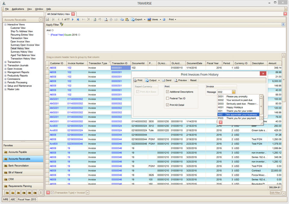Image resolution: width=289 pixels, height=204 pixels.
Task: Jump to the last record
Action: point(78,20)
